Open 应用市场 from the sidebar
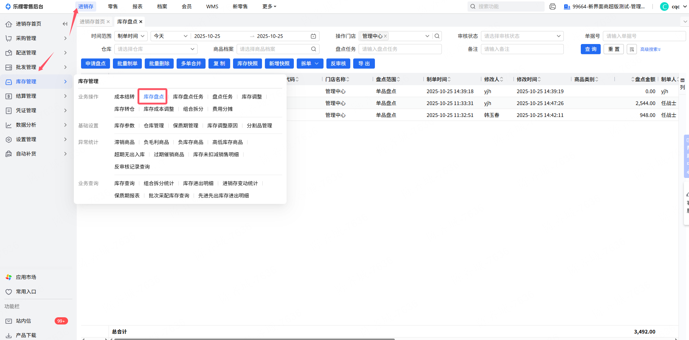This screenshot has height=340, width=689. click(x=26, y=277)
